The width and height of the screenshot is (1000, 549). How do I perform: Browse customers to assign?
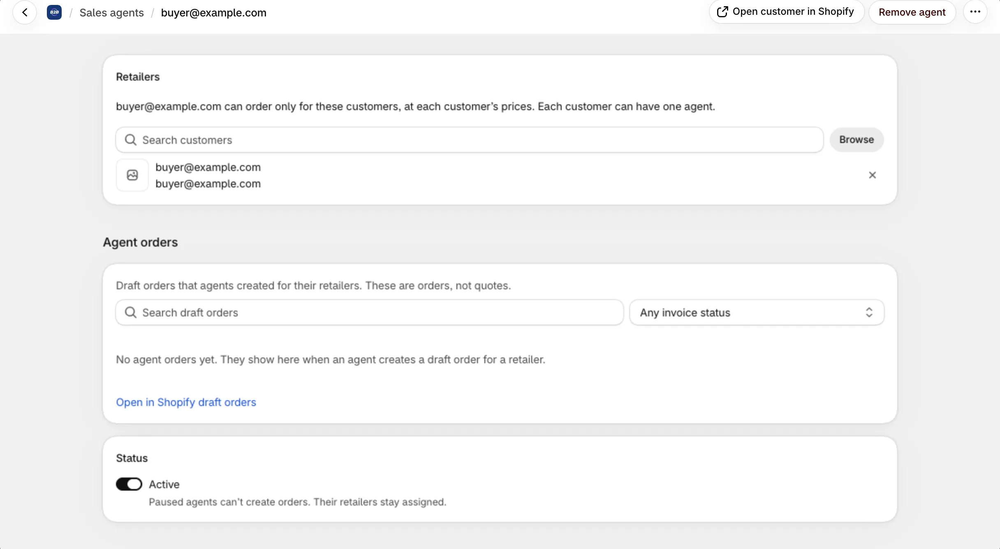click(856, 140)
